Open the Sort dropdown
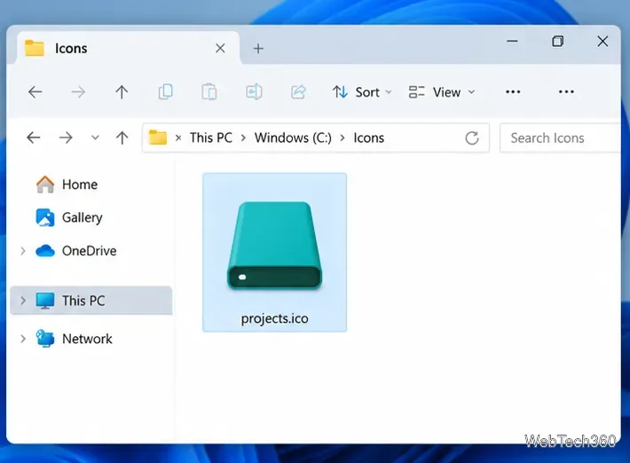Image resolution: width=630 pixels, height=463 pixels. pyautogui.click(x=362, y=92)
